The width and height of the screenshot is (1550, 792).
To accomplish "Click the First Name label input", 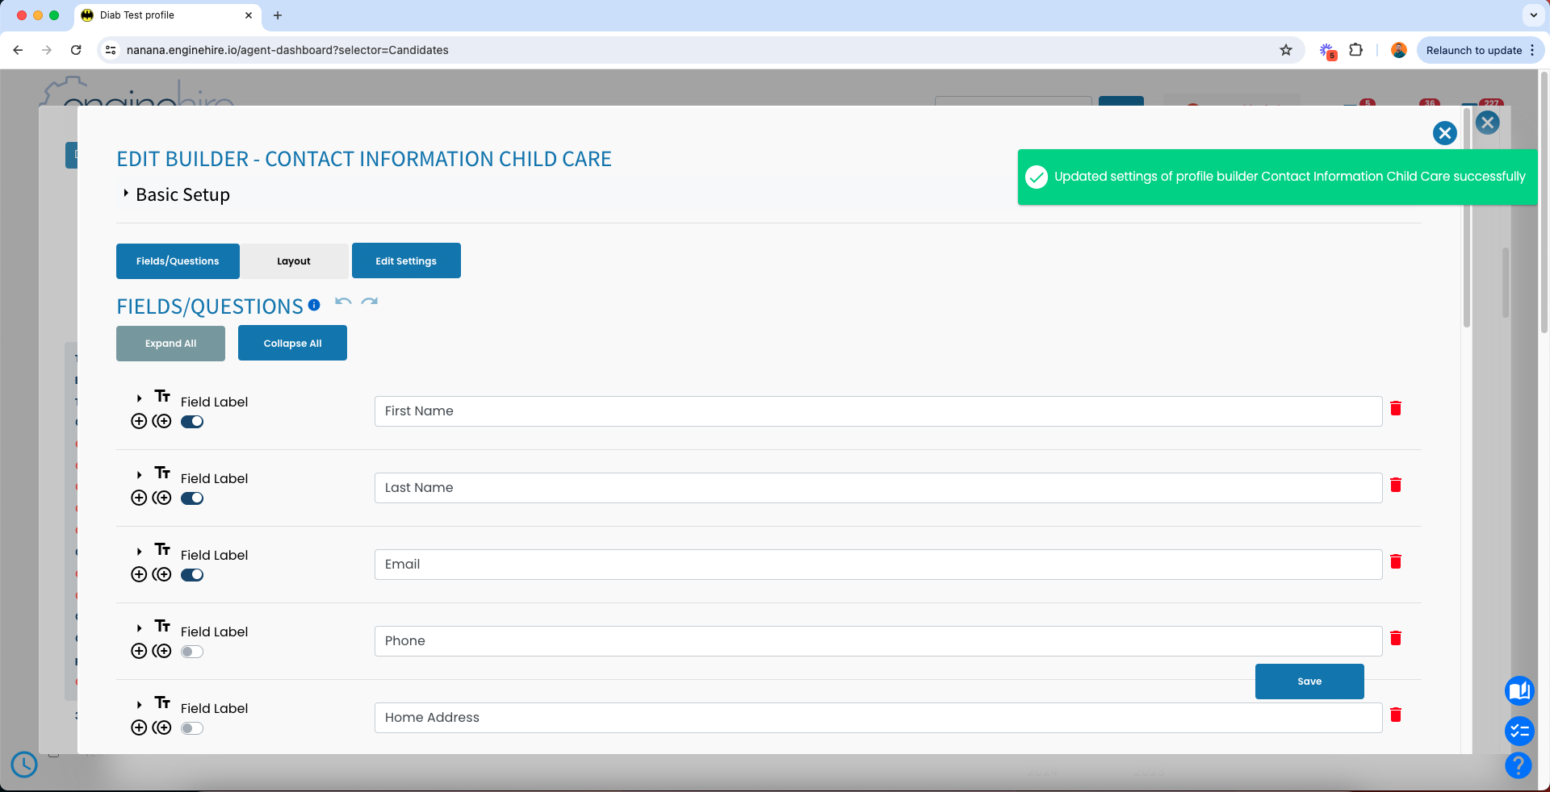I will tap(878, 411).
